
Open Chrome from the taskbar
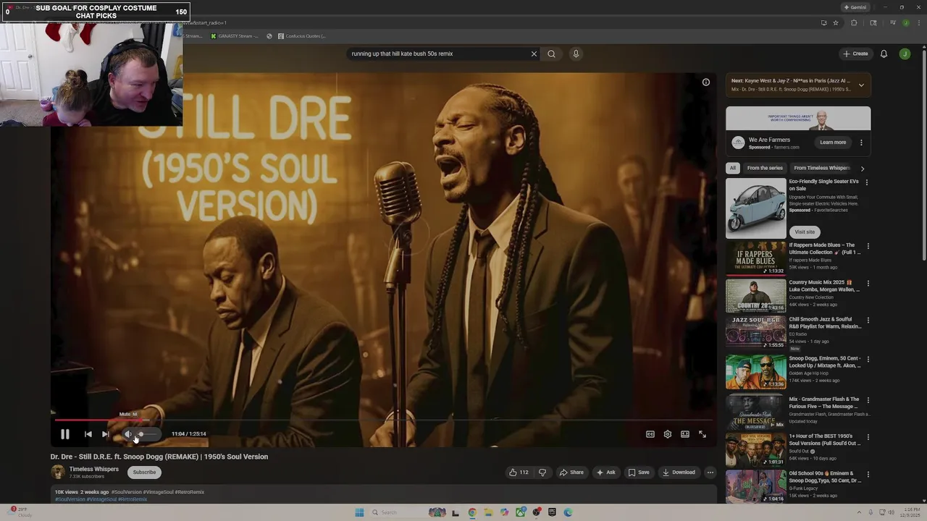click(x=472, y=512)
